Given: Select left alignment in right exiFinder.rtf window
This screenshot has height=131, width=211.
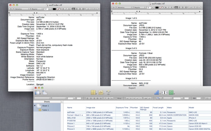Looking at the screenshot, I should pyautogui.click(x=176, y=8).
